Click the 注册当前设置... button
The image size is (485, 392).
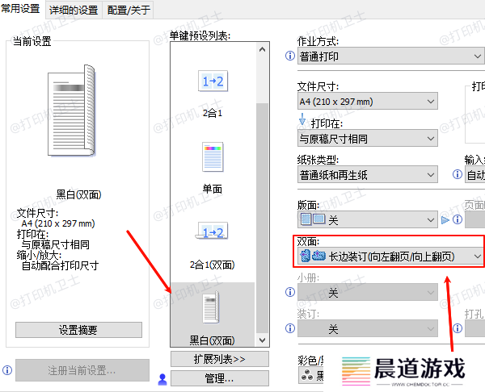[82, 370]
